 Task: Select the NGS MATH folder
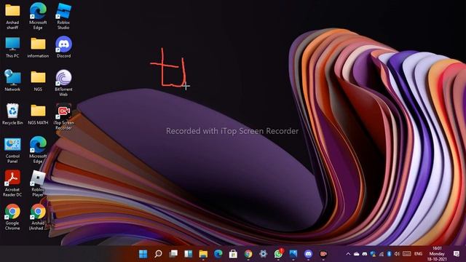click(x=38, y=115)
